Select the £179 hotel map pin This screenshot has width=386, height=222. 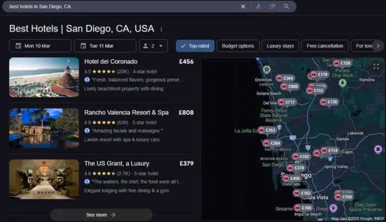coord(319,75)
